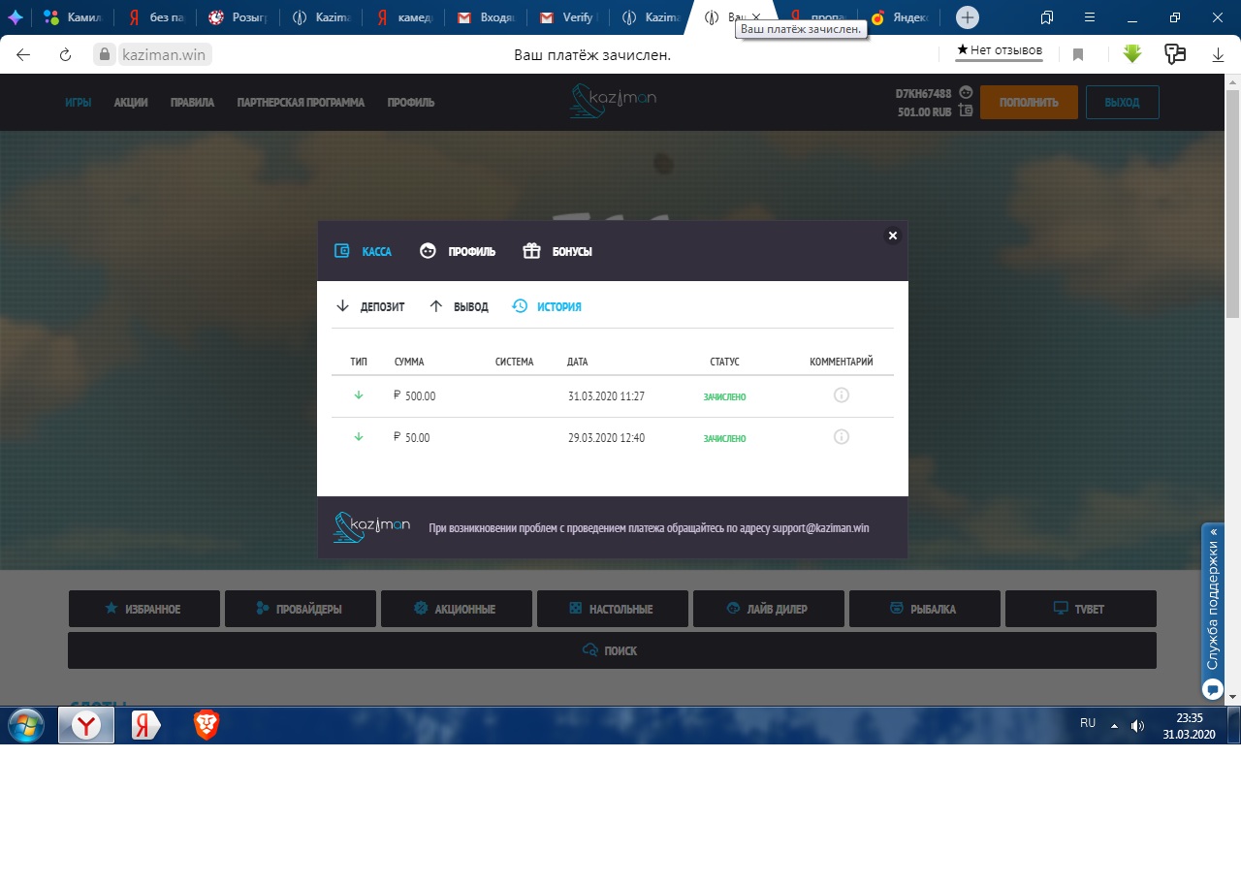The image size is (1241, 884).
Task: Open ИГРЫ in the site navigation
Action: 79,103
